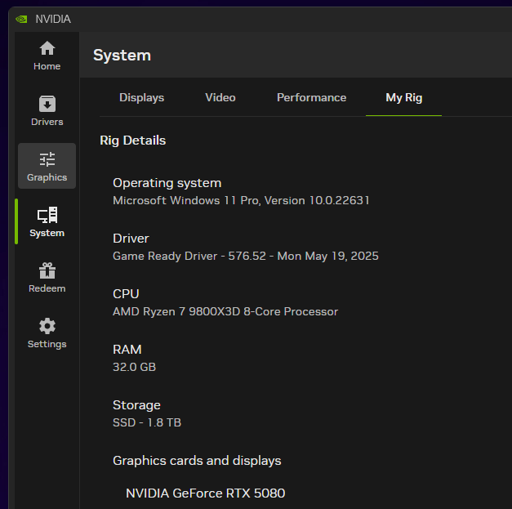Click the SSD - 1.8 TB value
Image resolution: width=512 pixels, height=509 pixels.
[147, 422]
